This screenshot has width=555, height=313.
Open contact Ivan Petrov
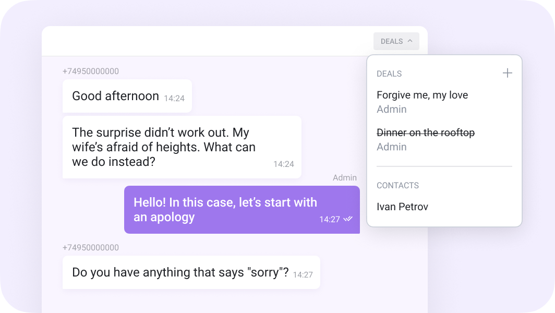point(402,207)
